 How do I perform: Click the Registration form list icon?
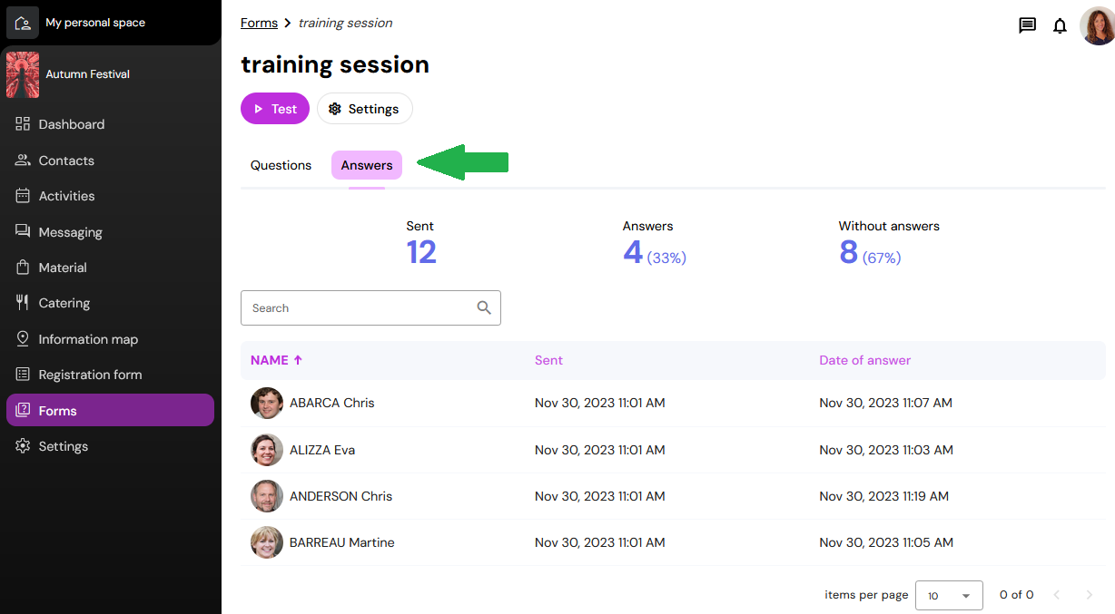(23, 375)
